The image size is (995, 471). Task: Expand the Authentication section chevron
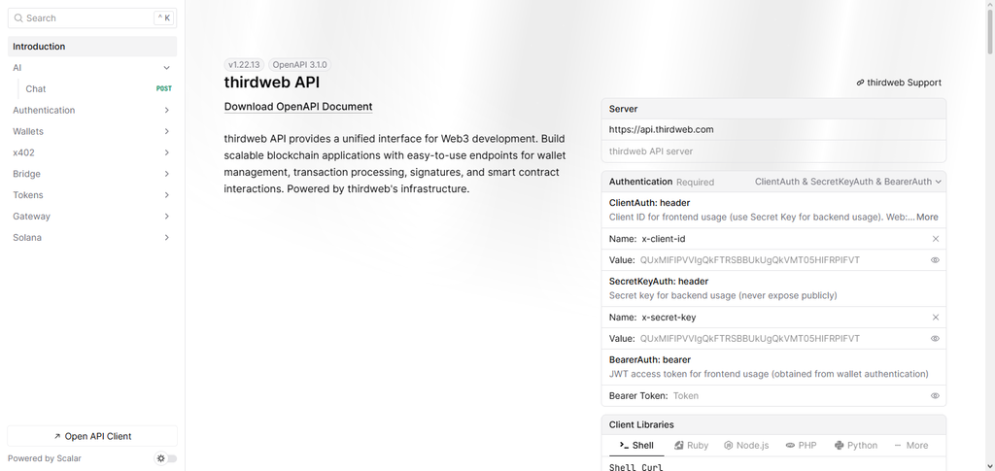pos(166,111)
